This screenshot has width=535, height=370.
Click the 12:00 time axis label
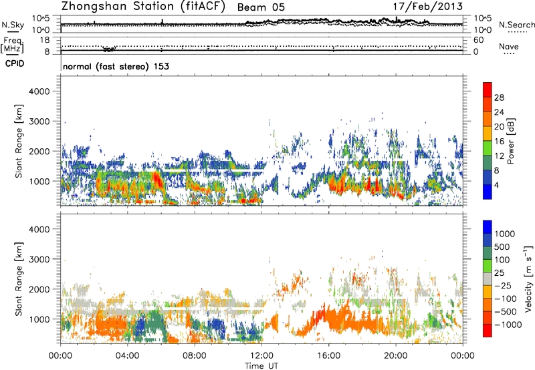[261, 356]
